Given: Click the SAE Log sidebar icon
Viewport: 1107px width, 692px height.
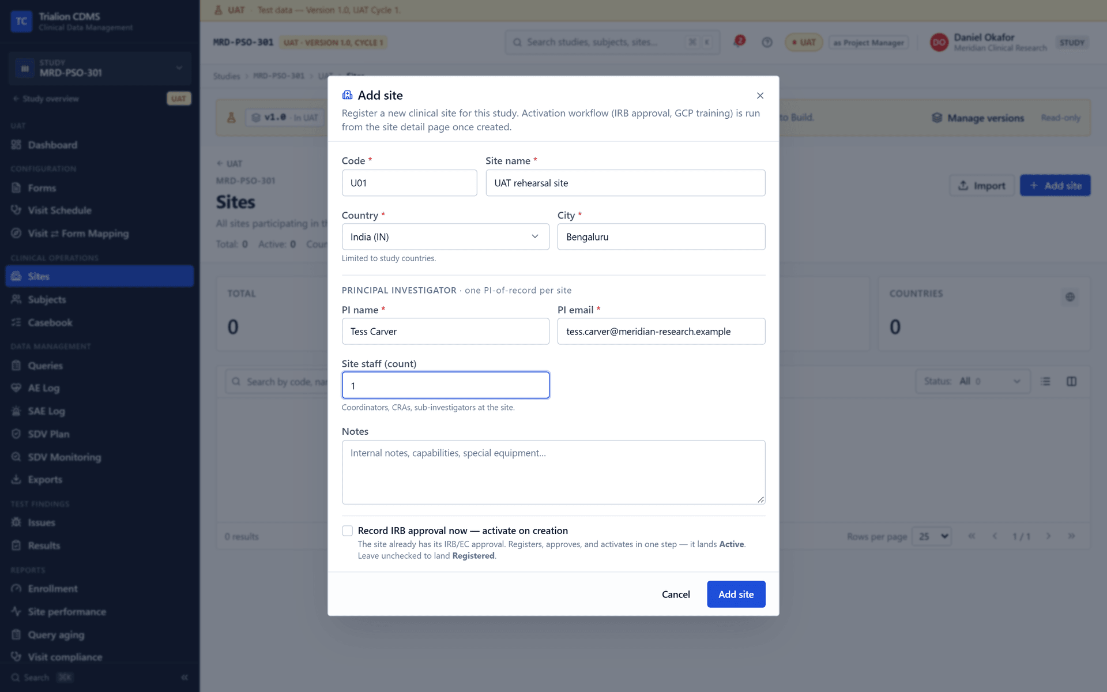Looking at the screenshot, I should (x=16, y=411).
